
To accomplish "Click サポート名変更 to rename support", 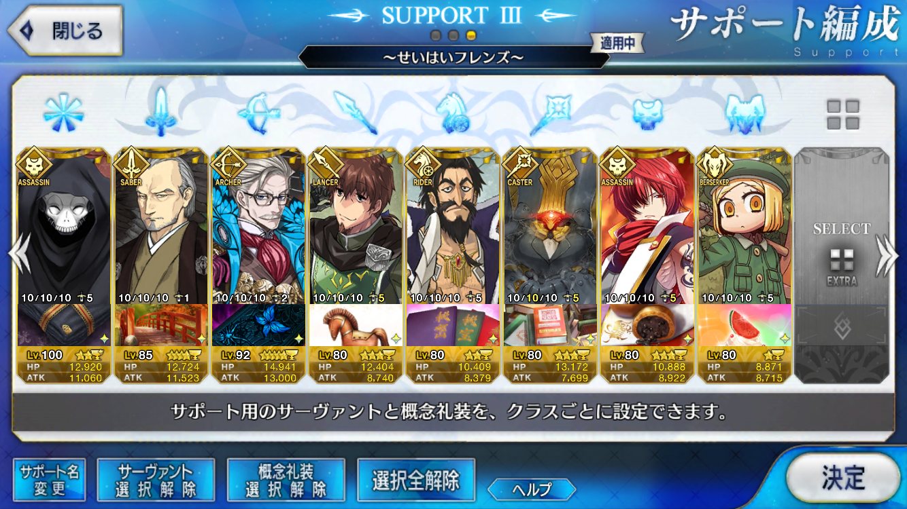I will 50,480.
